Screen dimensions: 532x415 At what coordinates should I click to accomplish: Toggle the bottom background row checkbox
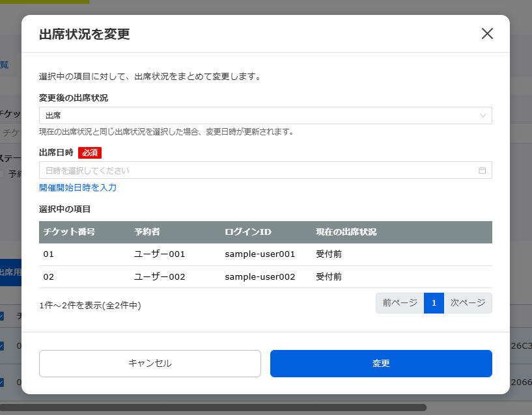click(2, 382)
